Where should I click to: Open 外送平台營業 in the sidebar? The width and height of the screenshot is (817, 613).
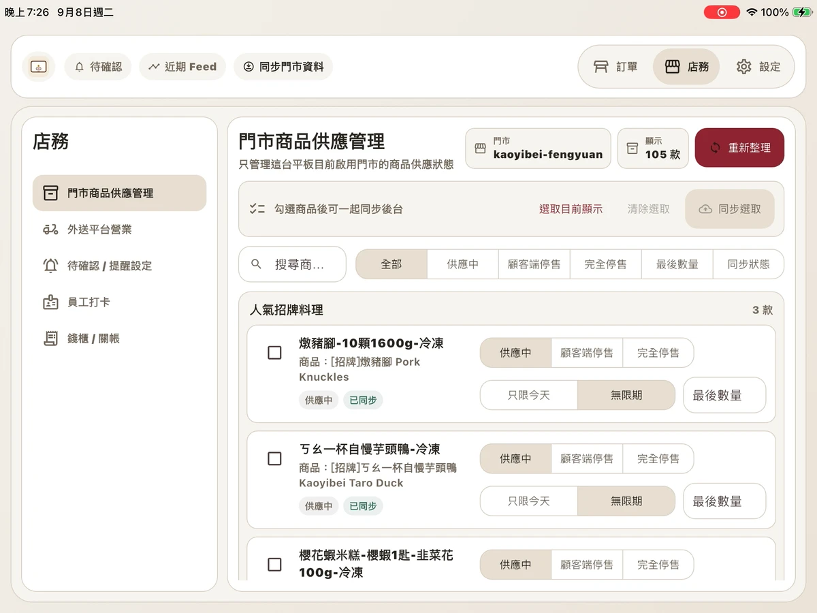click(119, 230)
